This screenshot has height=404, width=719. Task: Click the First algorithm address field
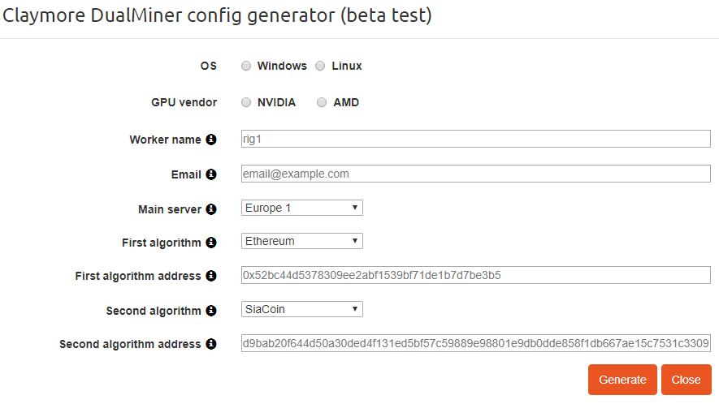click(476, 275)
